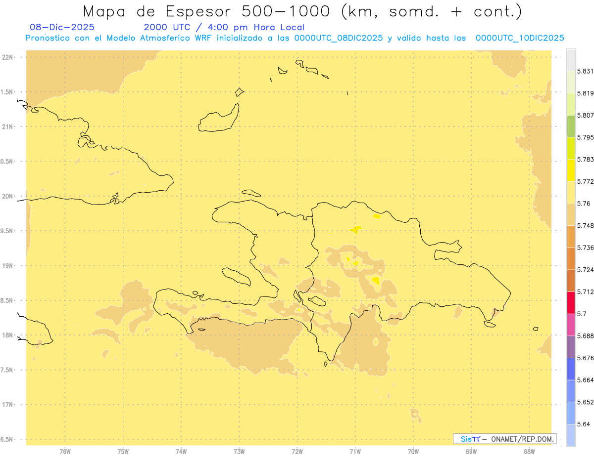The image size is (594, 458).
Task: Select the '5.712' legend value
Action: (x=586, y=291)
